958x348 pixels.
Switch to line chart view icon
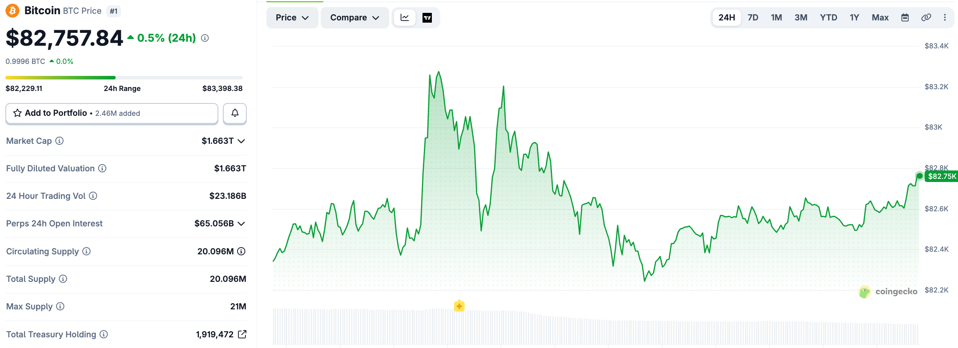click(405, 18)
